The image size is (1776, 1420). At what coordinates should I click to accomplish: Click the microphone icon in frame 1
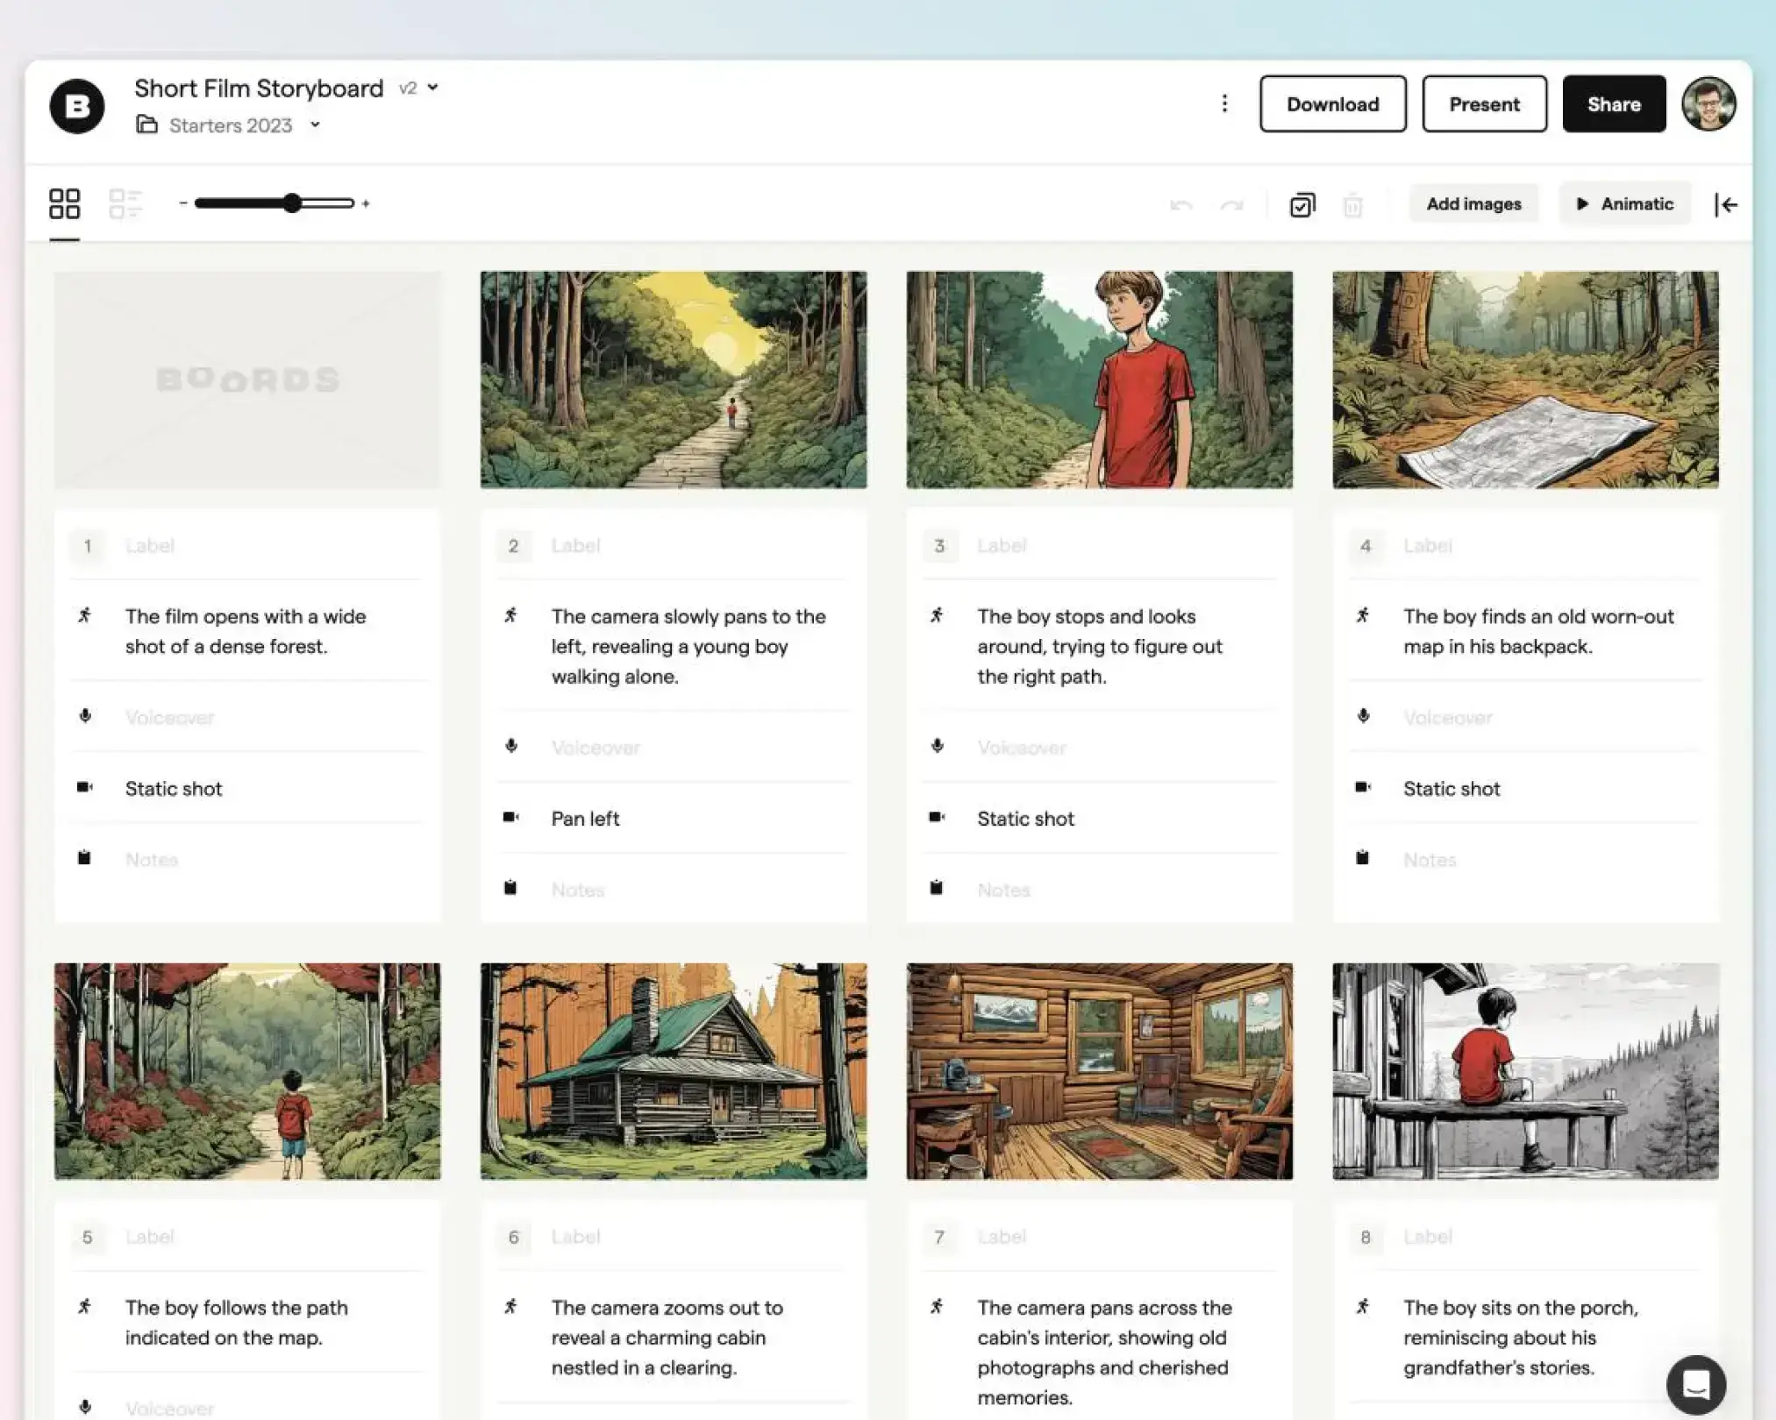click(x=85, y=716)
